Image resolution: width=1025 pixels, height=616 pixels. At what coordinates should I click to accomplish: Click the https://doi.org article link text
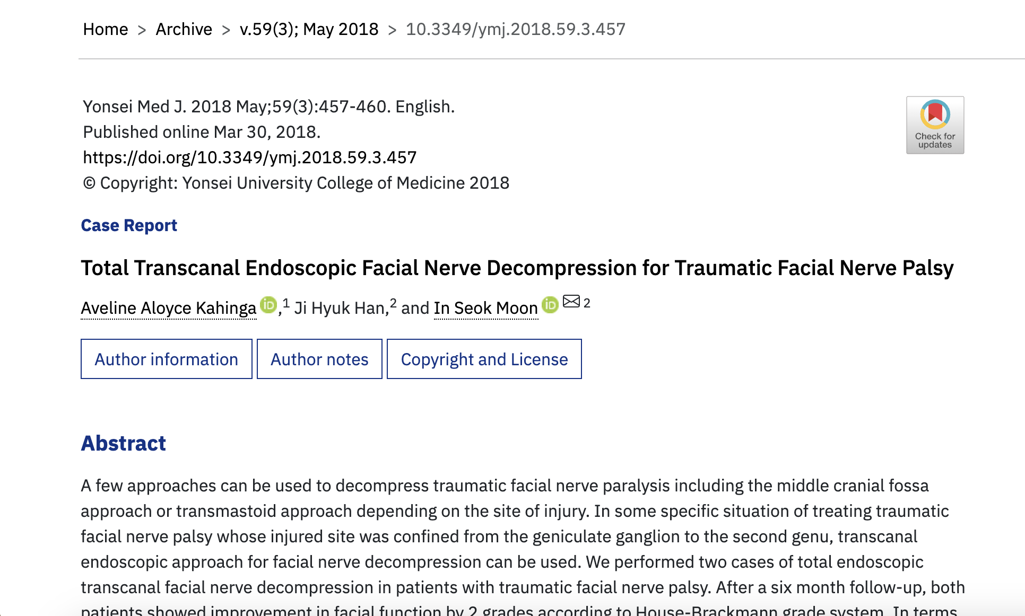pyautogui.click(x=249, y=157)
